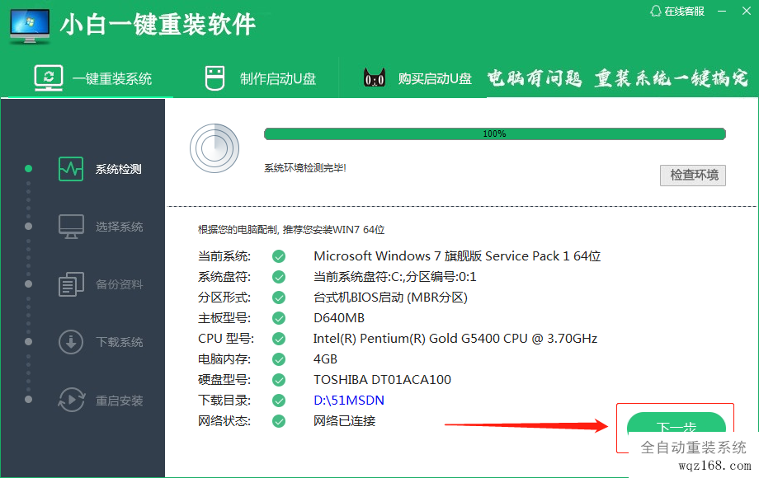Click the 电脑有问题 重装系统一键搞定 slogan banner
The image size is (759, 478).
618,77
